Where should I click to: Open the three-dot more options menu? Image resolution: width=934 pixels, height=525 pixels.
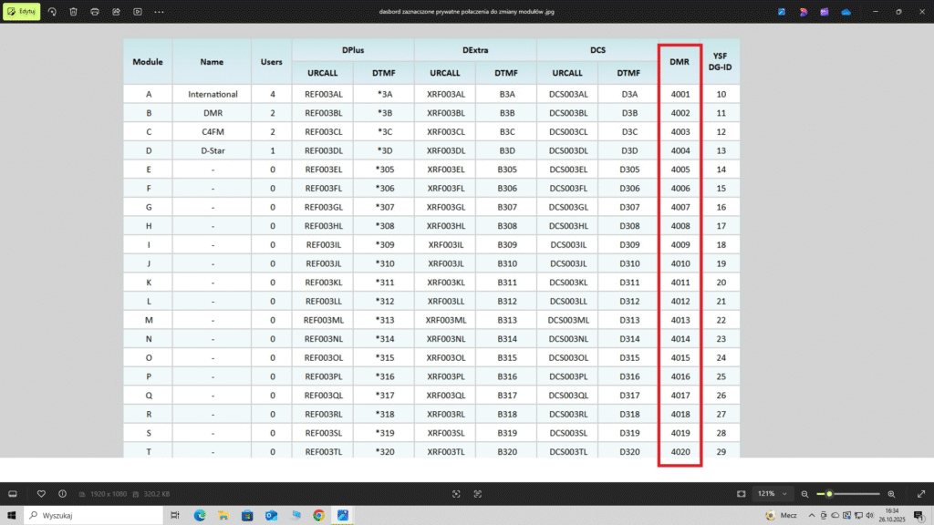coord(160,12)
